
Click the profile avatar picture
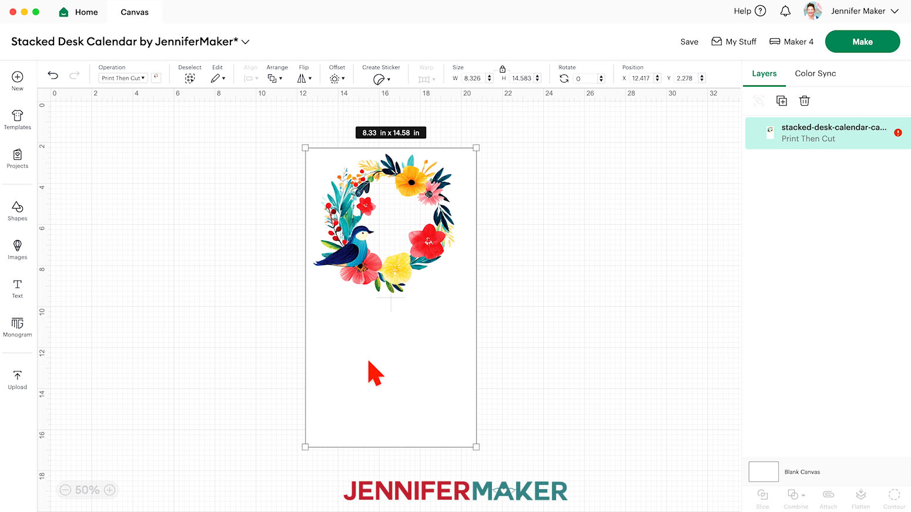pyautogui.click(x=813, y=11)
